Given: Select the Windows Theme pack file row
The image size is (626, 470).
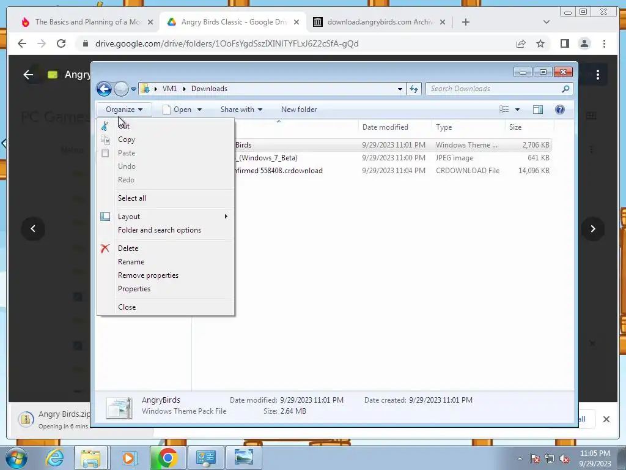Looking at the screenshot, I should pyautogui.click(x=393, y=145).
